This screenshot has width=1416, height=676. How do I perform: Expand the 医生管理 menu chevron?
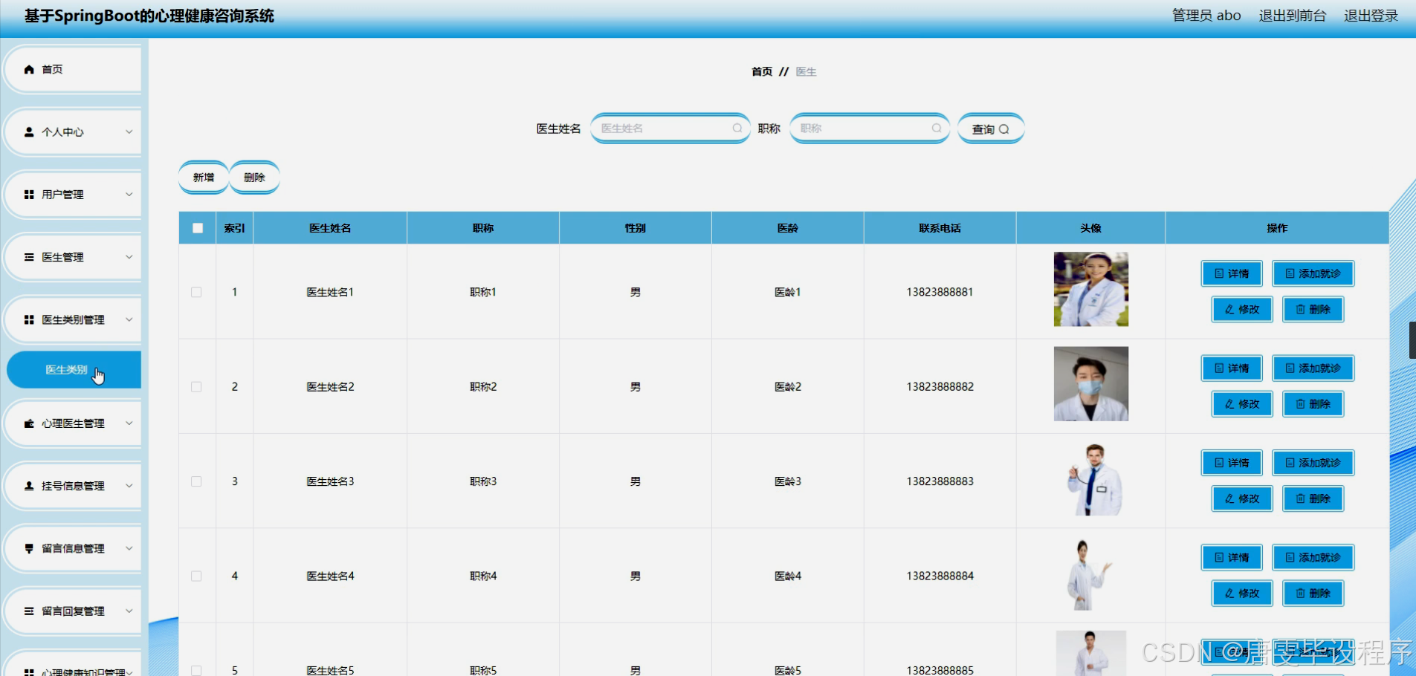point(129,257)
